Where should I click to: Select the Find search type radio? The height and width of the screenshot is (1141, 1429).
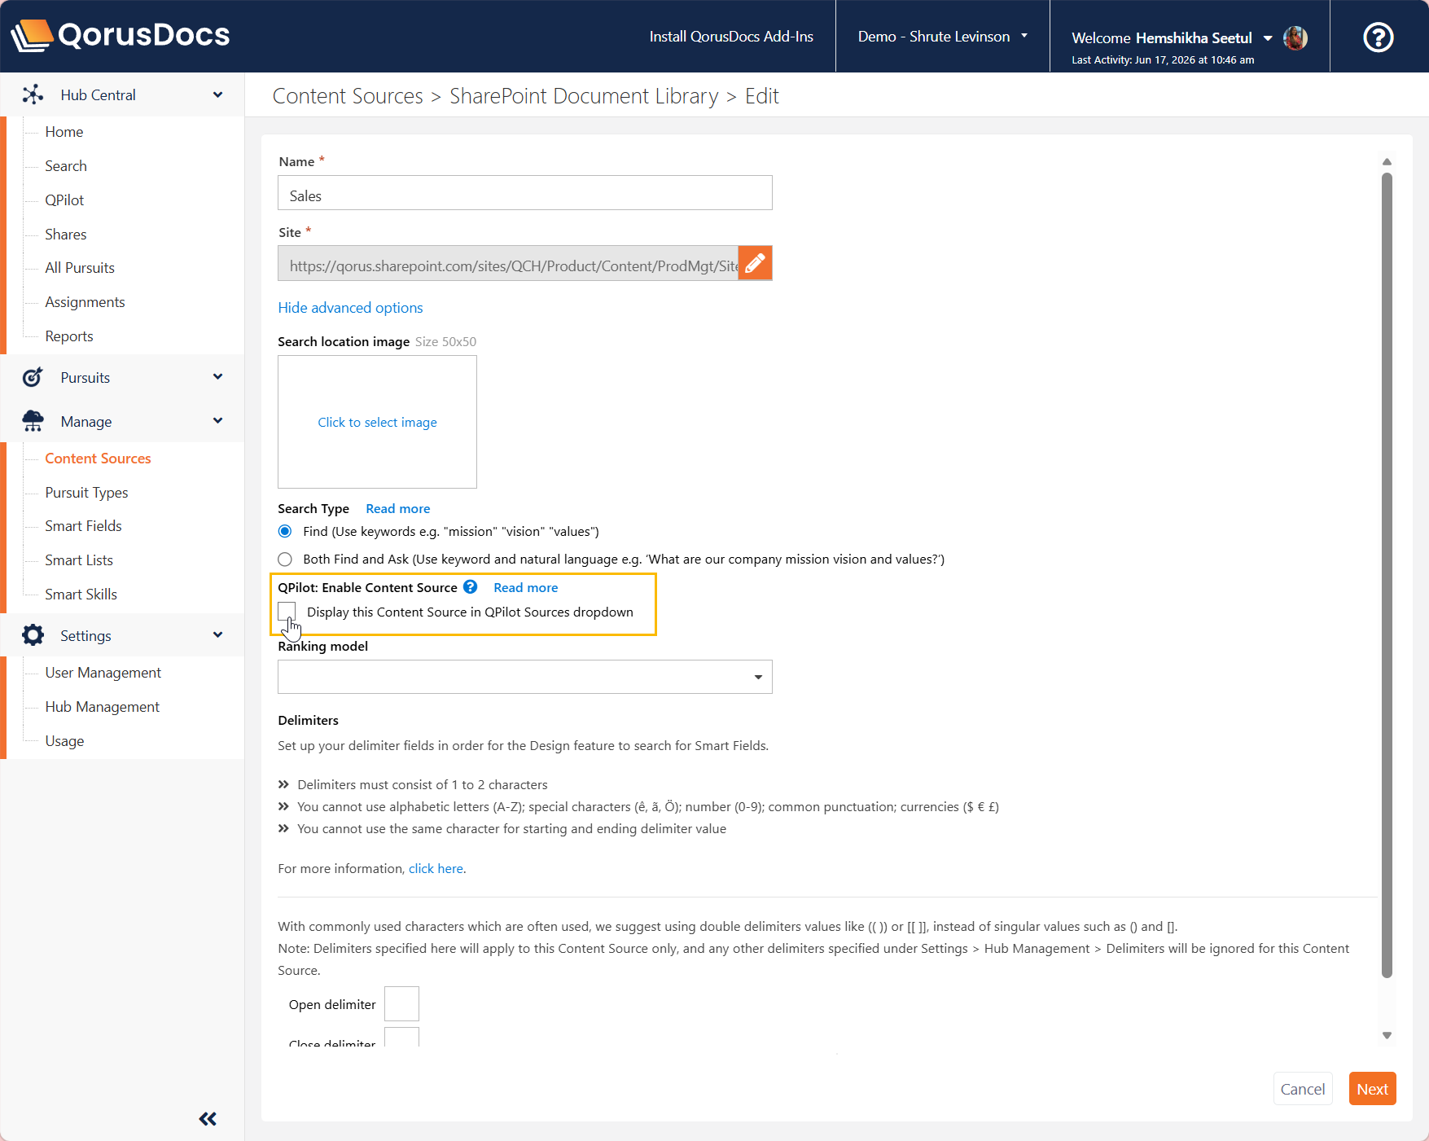(285, 531)
